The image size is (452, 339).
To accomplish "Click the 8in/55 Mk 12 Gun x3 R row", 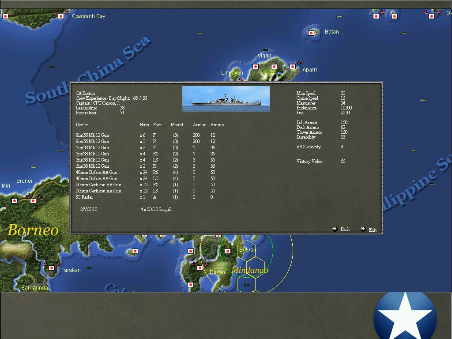I will point(146,141).
